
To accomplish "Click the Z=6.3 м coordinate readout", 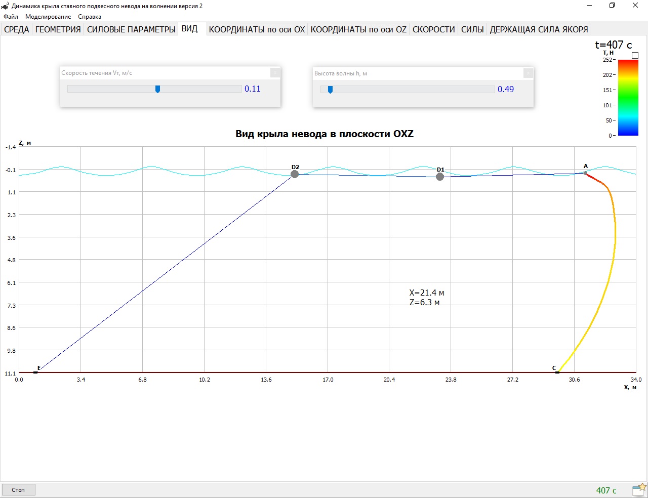I will coord(425,303).
